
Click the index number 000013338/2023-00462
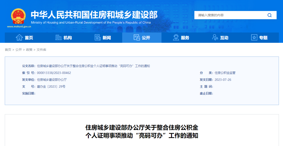(x=54, y=73)
